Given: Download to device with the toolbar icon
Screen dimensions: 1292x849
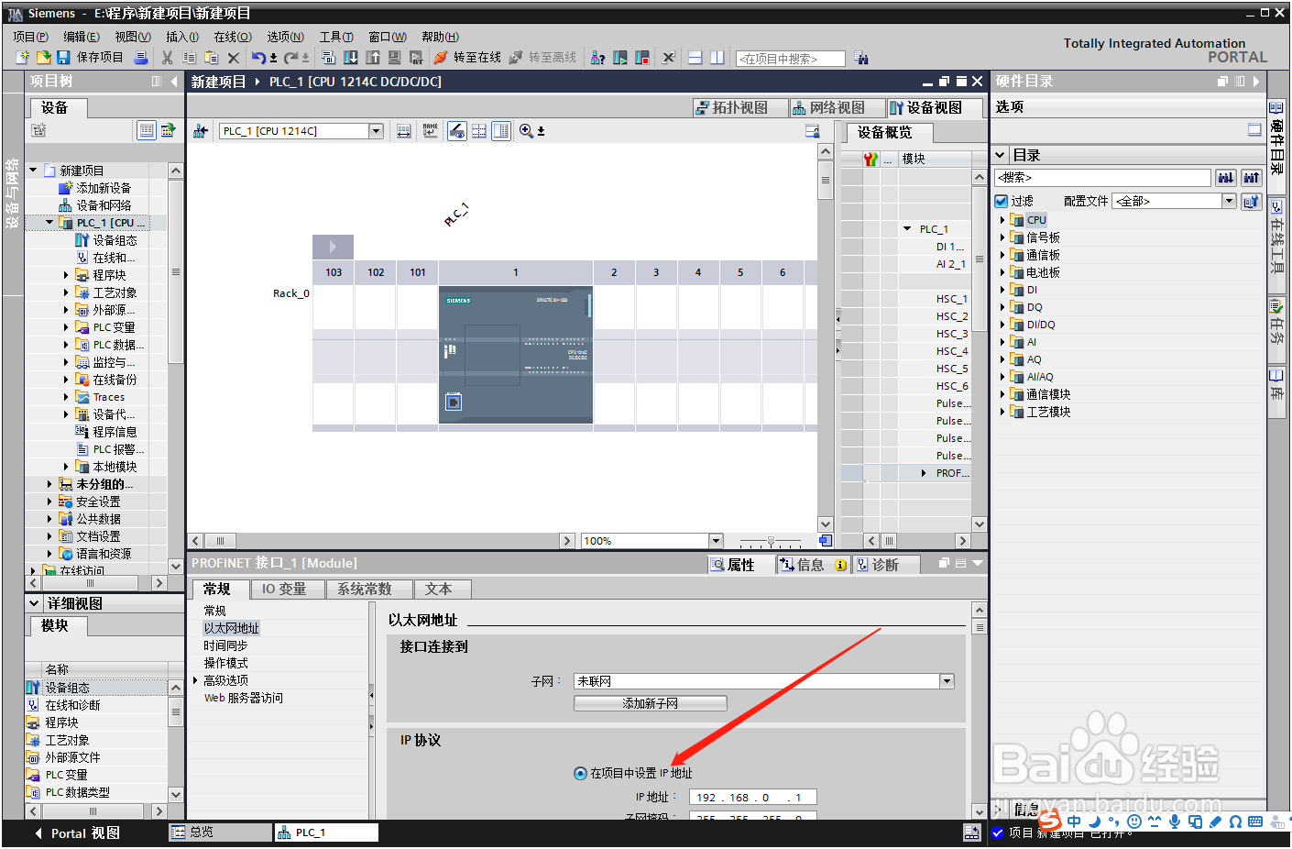Looking at the screenshot, I should click(351, 58).
